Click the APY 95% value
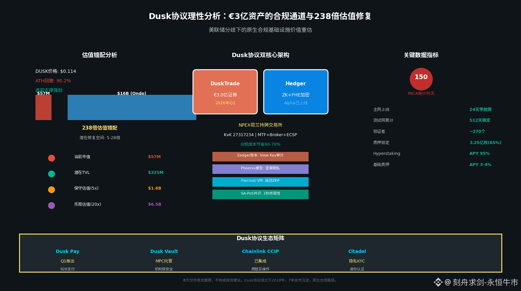 (x=479, y=154)
